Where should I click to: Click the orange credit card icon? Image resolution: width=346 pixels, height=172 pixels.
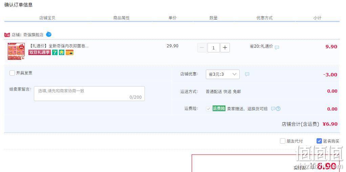click(69, 52)
